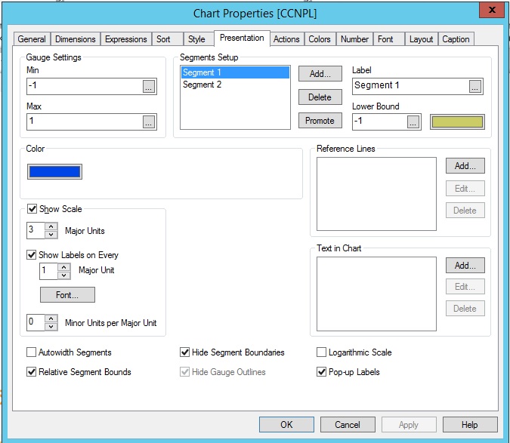
Task: Click the Reference Lines list box
Action: pos(377,194)
